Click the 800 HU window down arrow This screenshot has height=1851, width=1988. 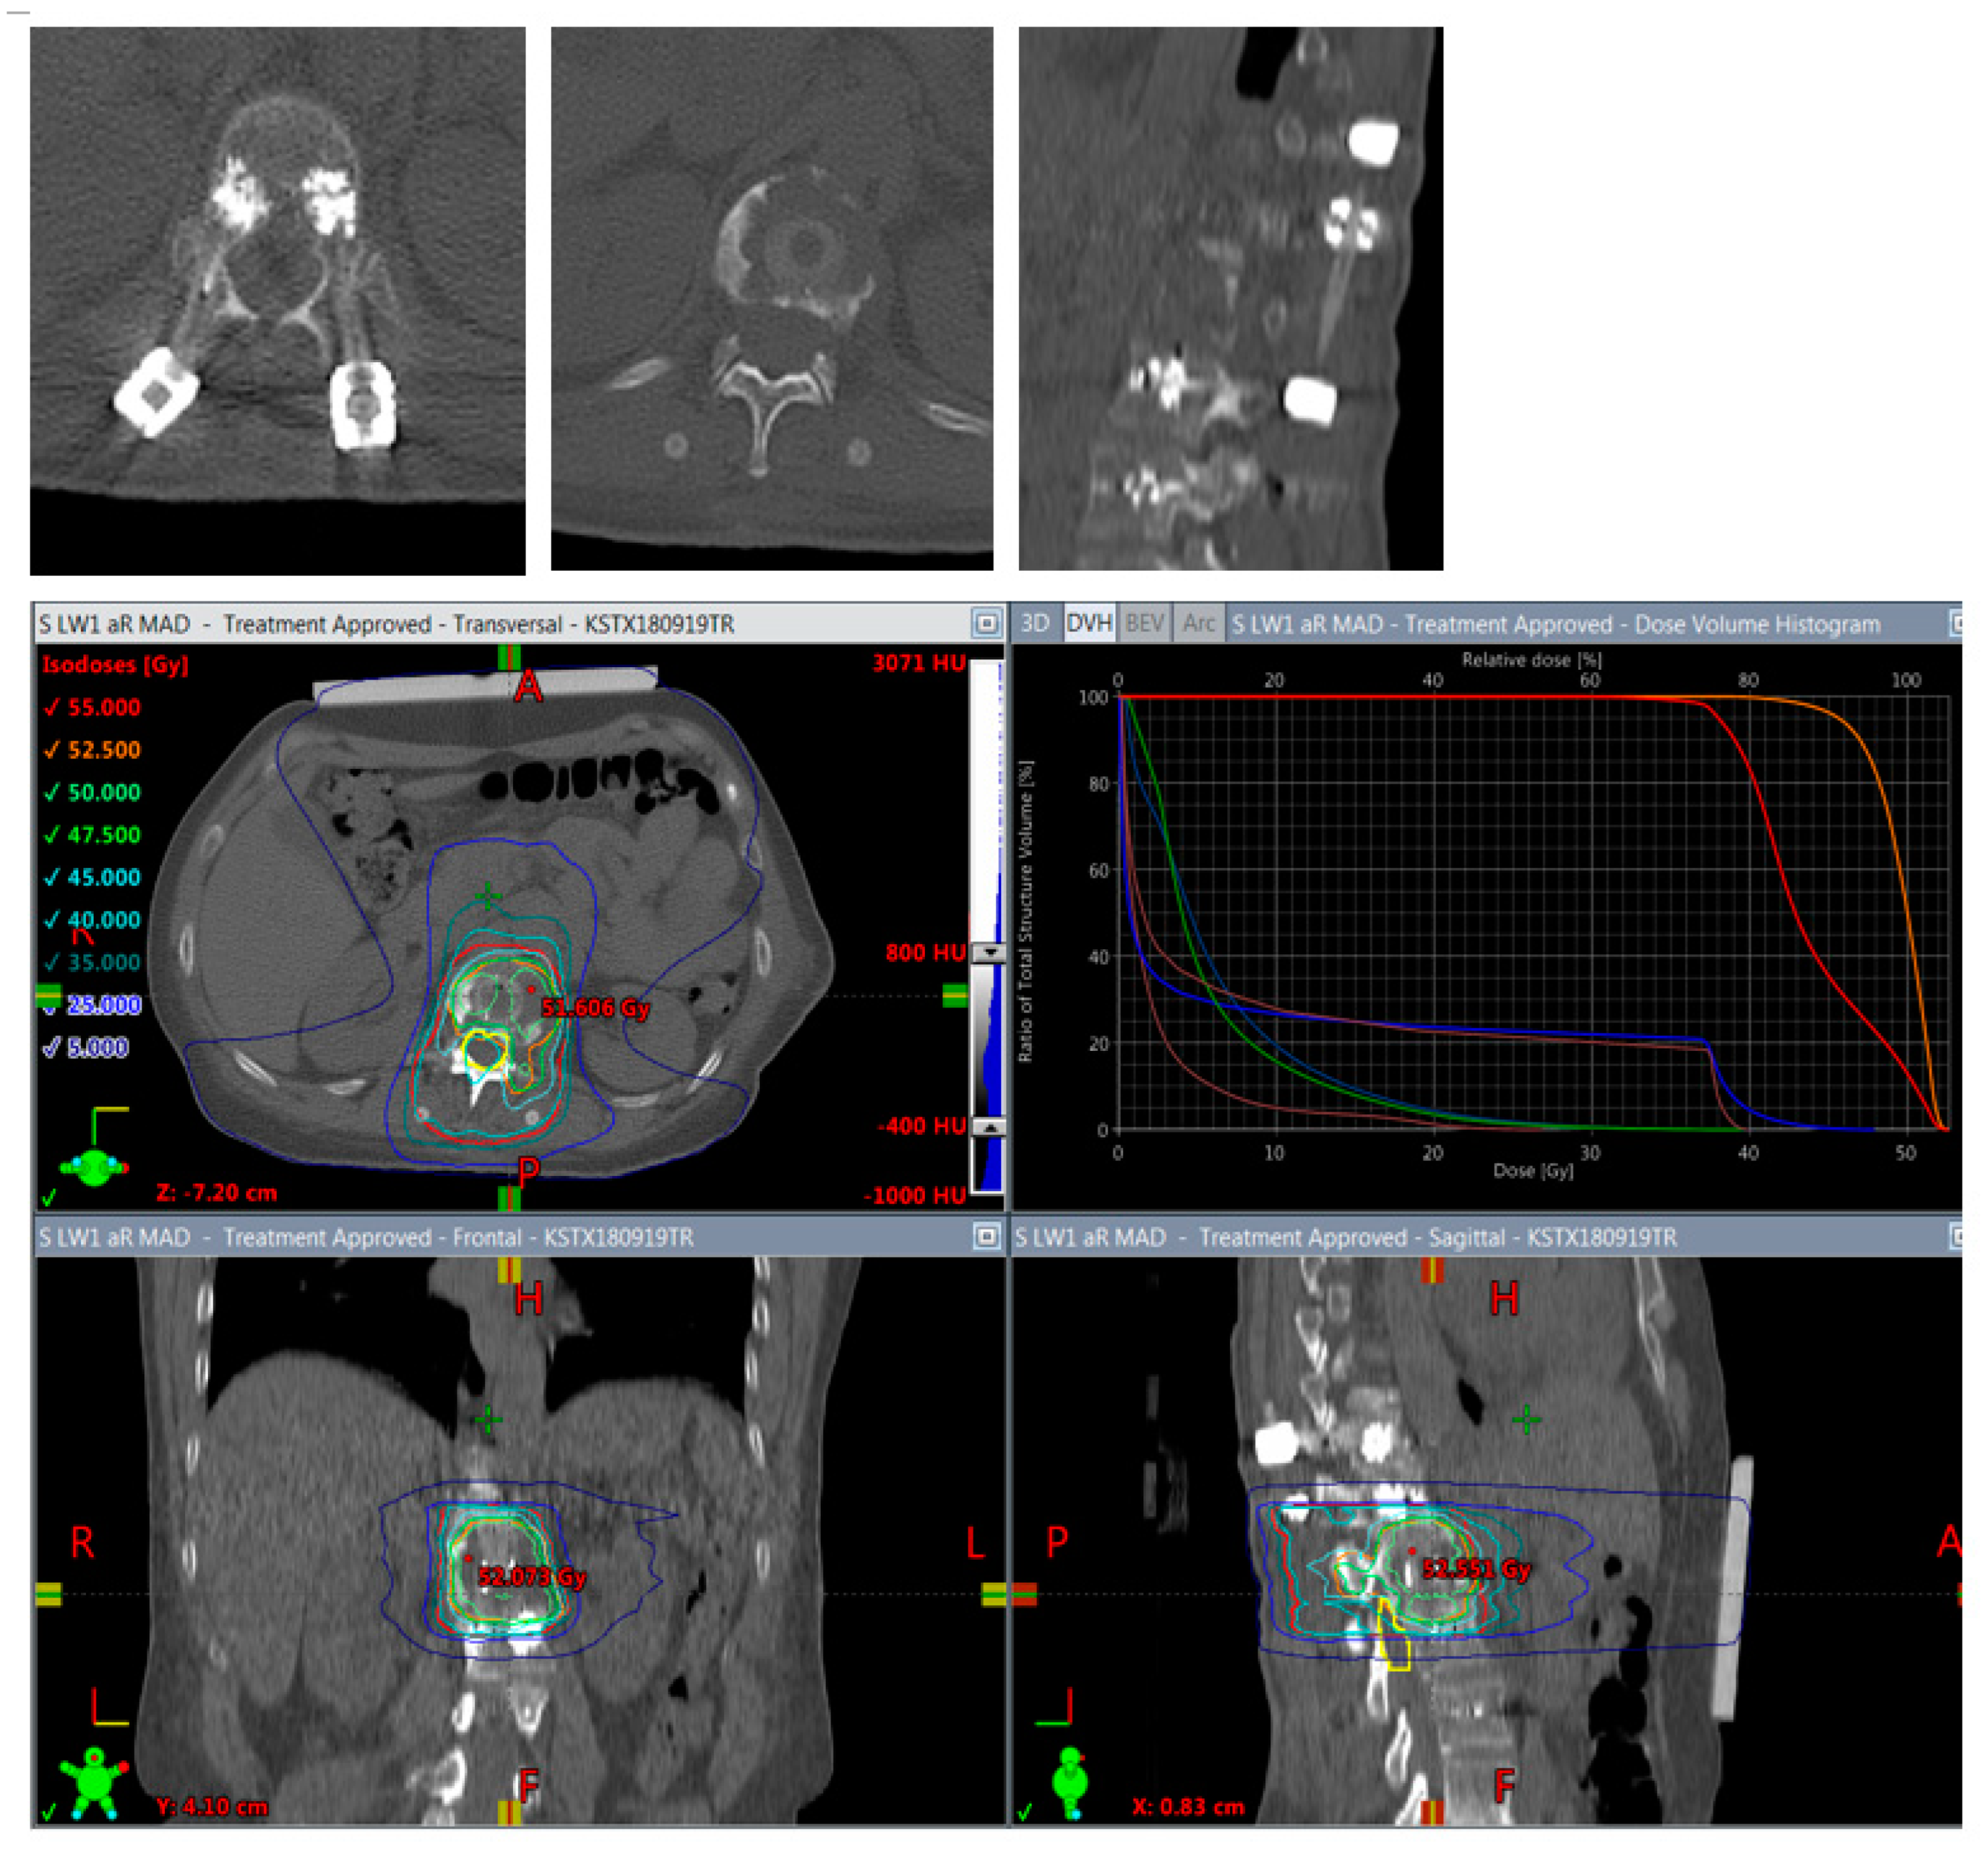click(989, 953)
